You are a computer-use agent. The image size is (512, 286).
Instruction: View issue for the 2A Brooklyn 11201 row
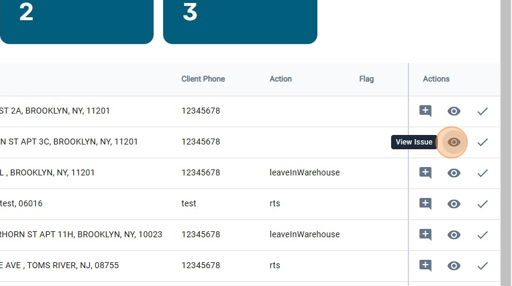(x=454, y=111)
